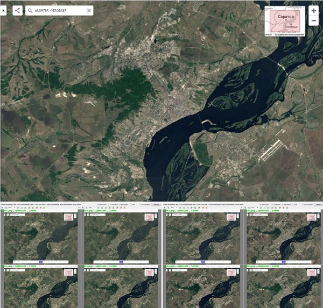Toggle the EXIF checkbox in right comparison window
Screen dimensions: 323x308
[293, 204]
